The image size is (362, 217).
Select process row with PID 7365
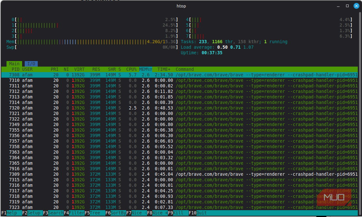(180, 163)
